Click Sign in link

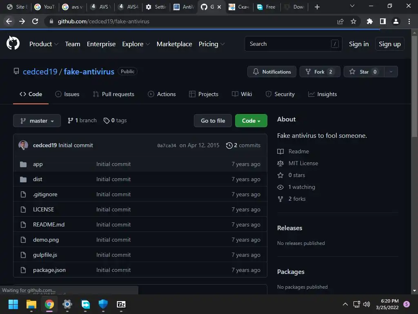358,44
